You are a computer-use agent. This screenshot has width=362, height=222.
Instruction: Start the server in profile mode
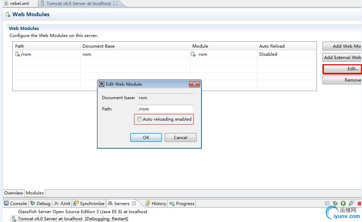click(x=351, y=203)
